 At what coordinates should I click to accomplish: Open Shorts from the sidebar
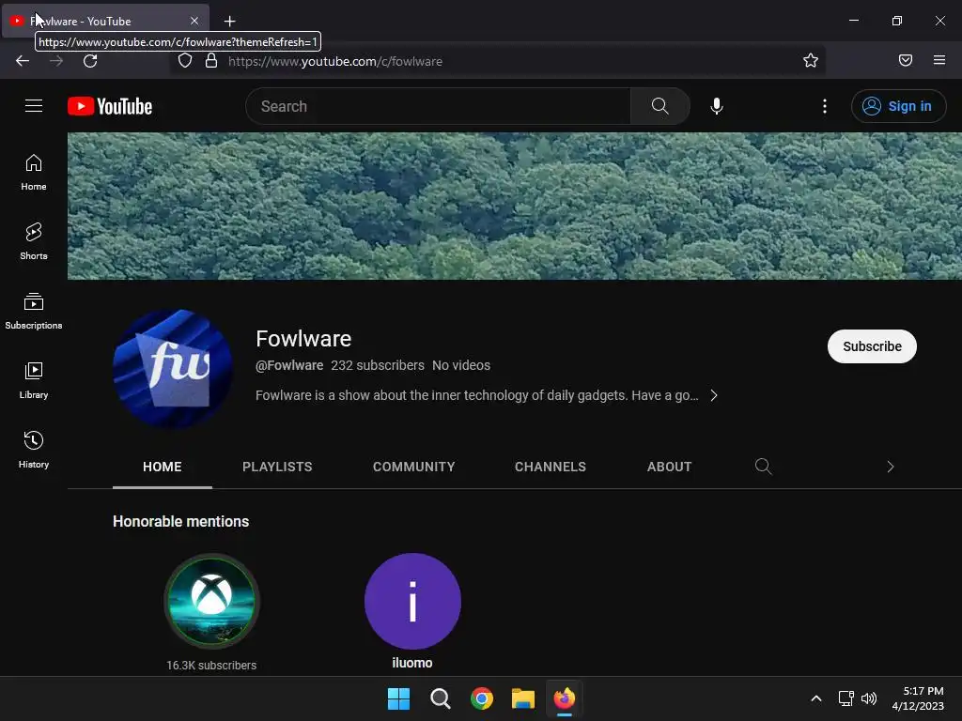[x=34, y=241]
